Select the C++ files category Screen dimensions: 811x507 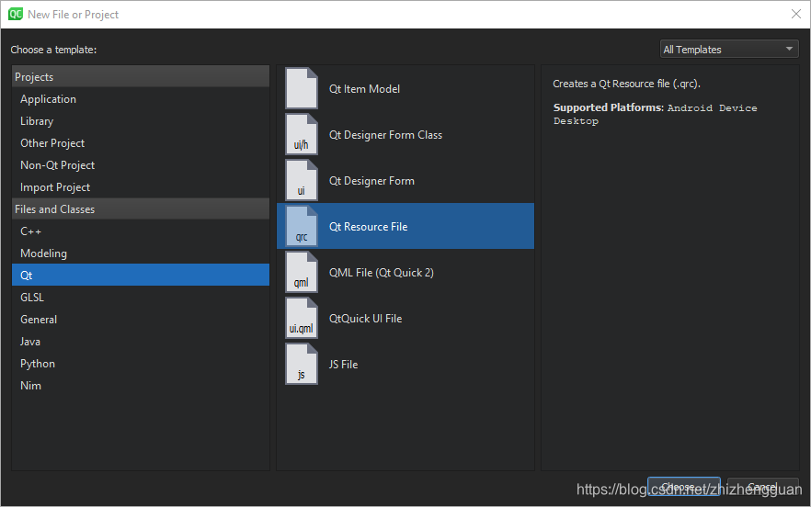[141, 231]
